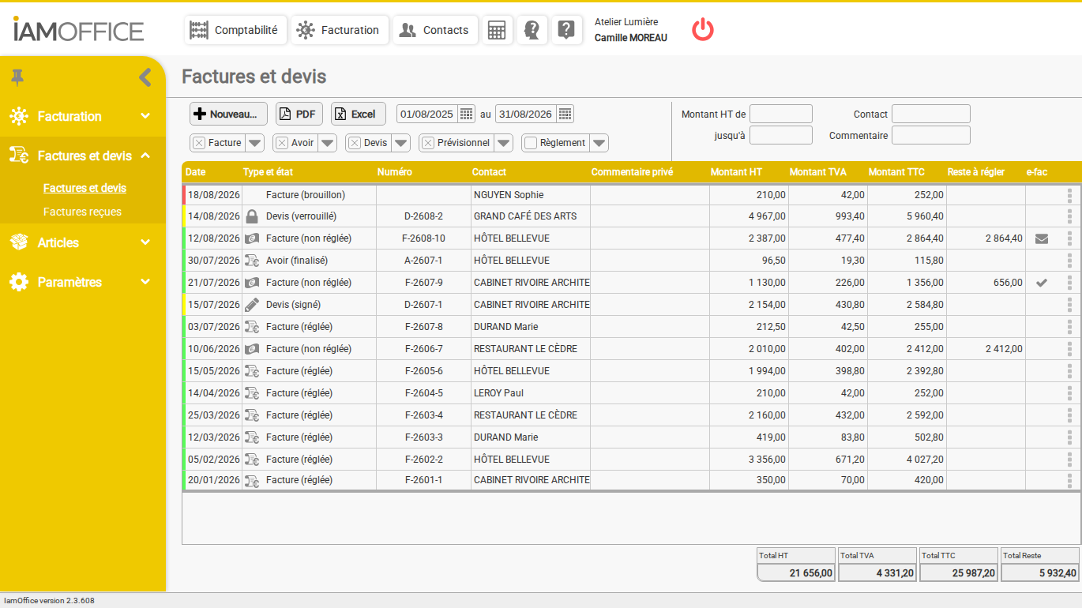Click the Total Reste value 5 932,40
The height and width of the screenshot is (608, 1082).
pyautogui.click(x=1040, y=573)
